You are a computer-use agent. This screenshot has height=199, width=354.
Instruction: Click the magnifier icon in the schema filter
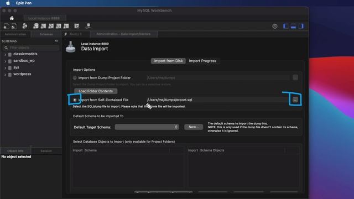6,48
